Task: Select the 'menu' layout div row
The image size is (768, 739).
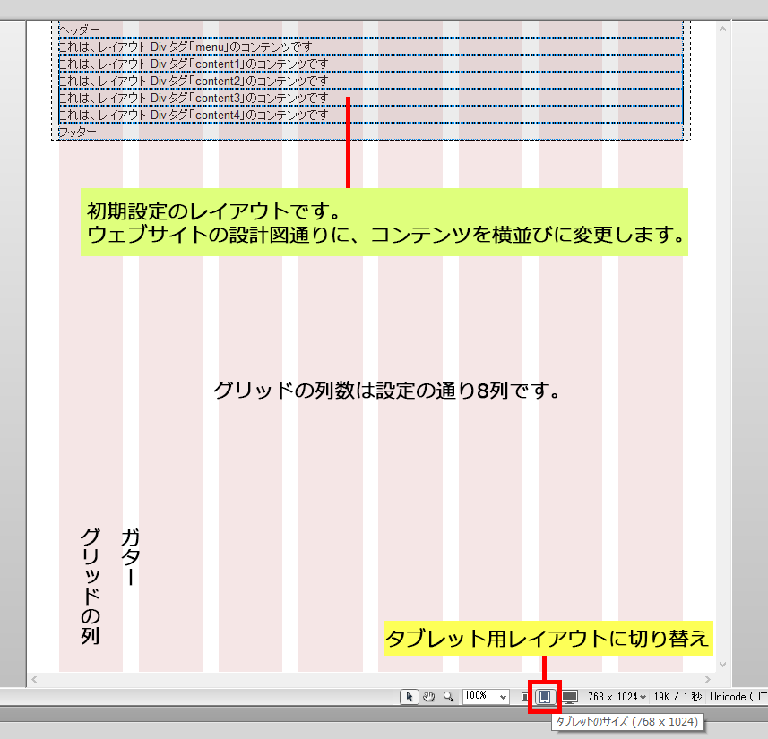Action: pos(269,47)
